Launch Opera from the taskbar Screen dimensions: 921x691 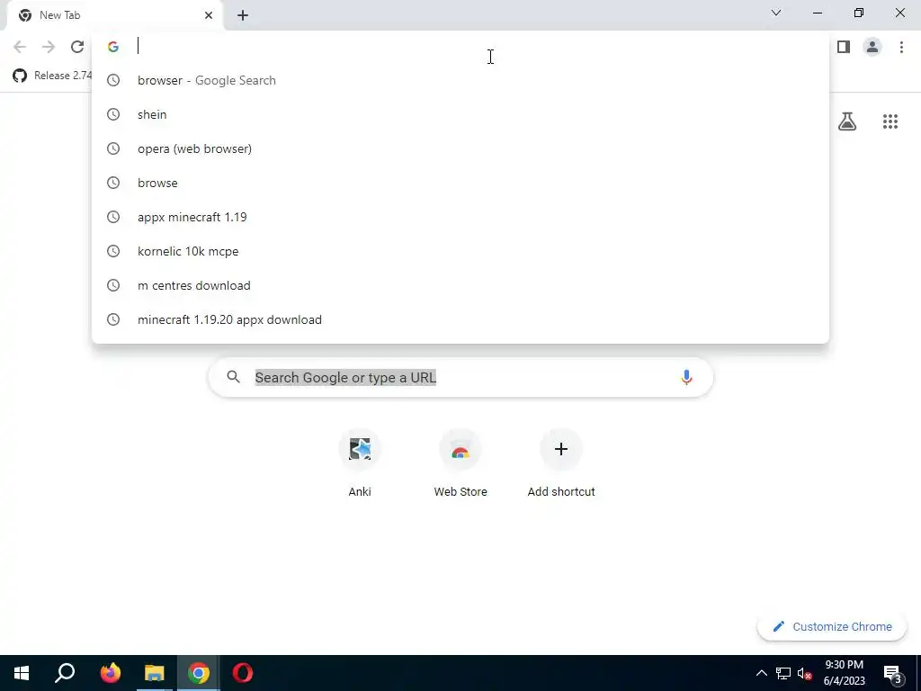pos(243,673)
